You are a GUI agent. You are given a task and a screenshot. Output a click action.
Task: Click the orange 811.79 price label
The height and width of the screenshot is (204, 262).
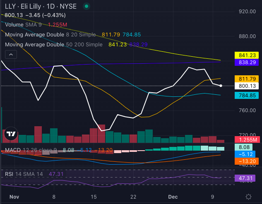click(246, 79)
